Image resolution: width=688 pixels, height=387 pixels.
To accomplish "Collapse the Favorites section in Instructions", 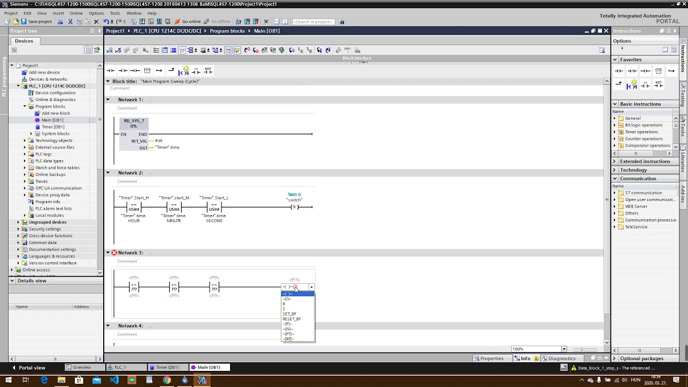I will pos(615,60).
